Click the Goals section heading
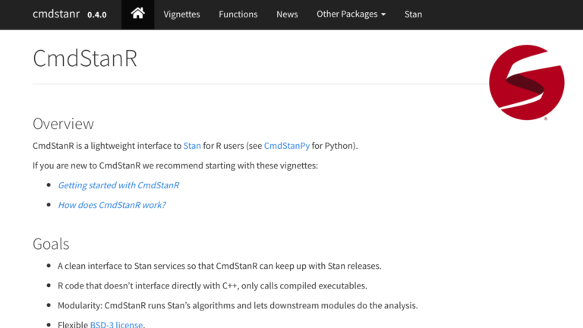This screenshot has width=583, height=328. click(51, 244)
